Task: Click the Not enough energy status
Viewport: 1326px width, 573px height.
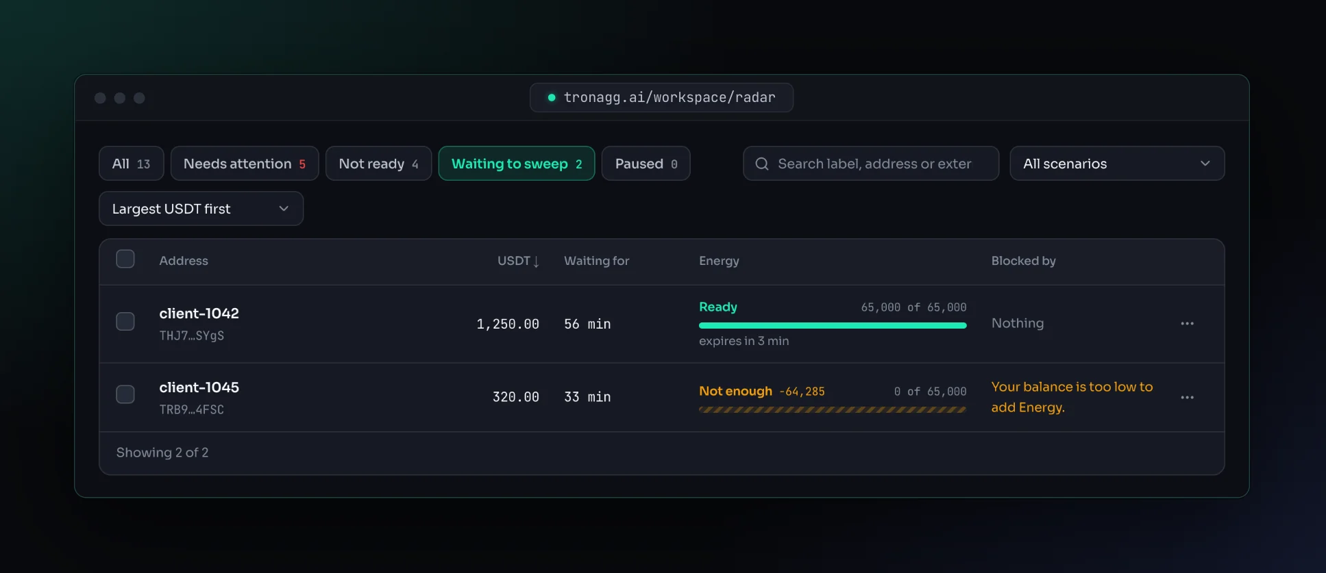Action: (735, 391)
